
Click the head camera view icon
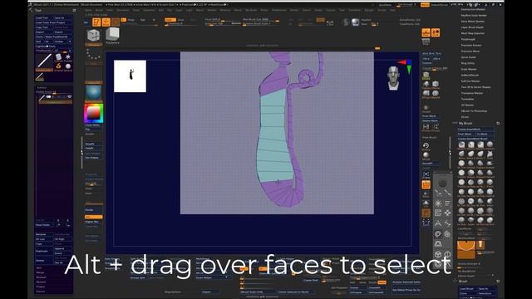[x=393, y=78]
